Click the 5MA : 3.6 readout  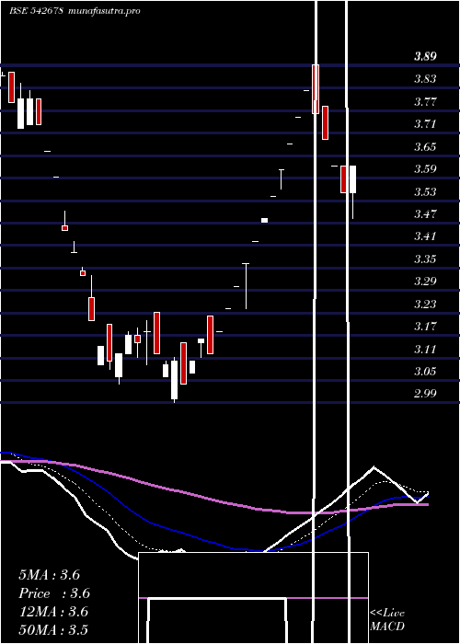coord(50,575)
